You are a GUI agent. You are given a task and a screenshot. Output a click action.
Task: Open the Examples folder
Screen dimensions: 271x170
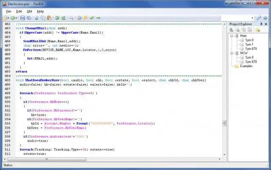(246, 66)
